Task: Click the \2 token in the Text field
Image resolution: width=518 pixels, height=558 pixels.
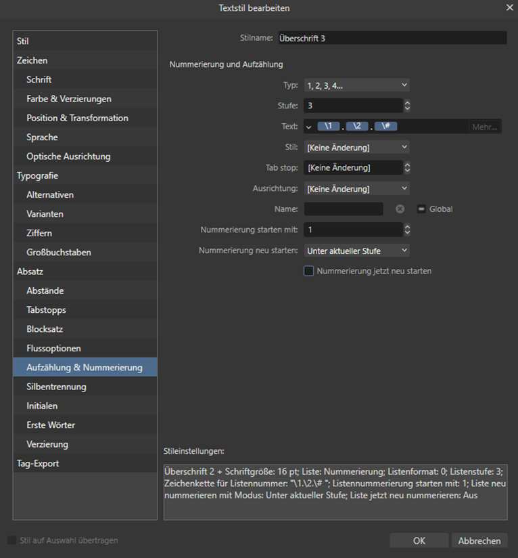Action: 357,126
